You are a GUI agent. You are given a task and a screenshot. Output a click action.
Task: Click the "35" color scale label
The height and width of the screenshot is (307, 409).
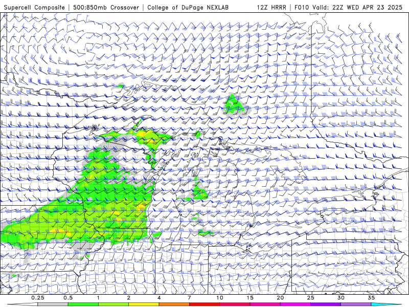click(371, 298)
